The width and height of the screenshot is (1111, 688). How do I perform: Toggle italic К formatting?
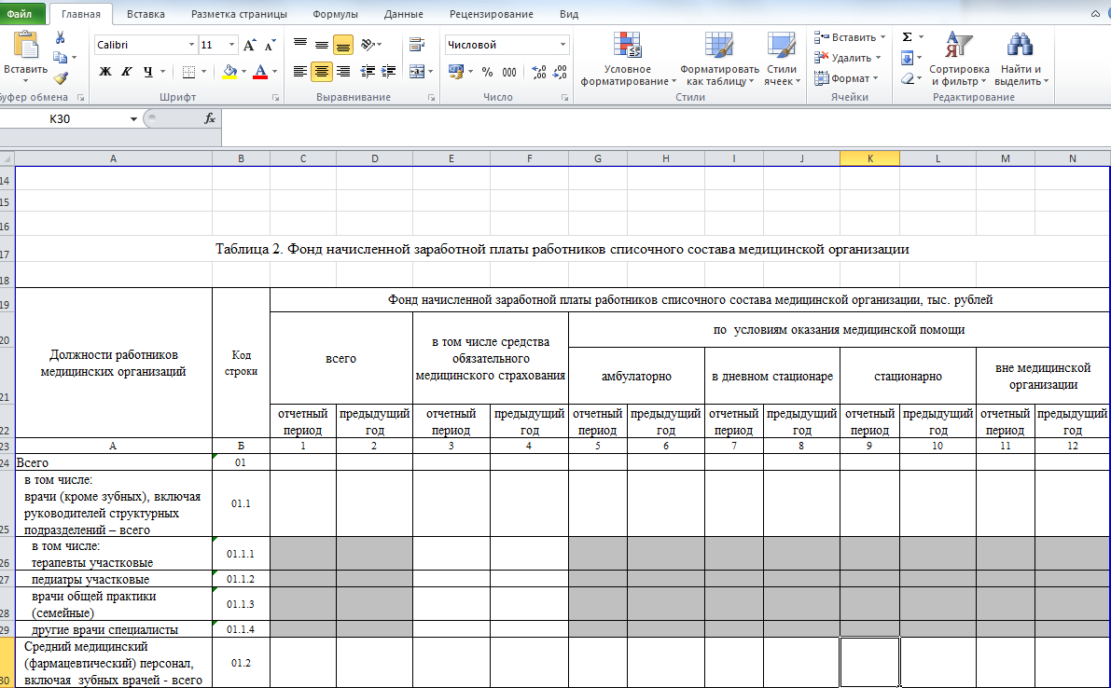(126, 72)
